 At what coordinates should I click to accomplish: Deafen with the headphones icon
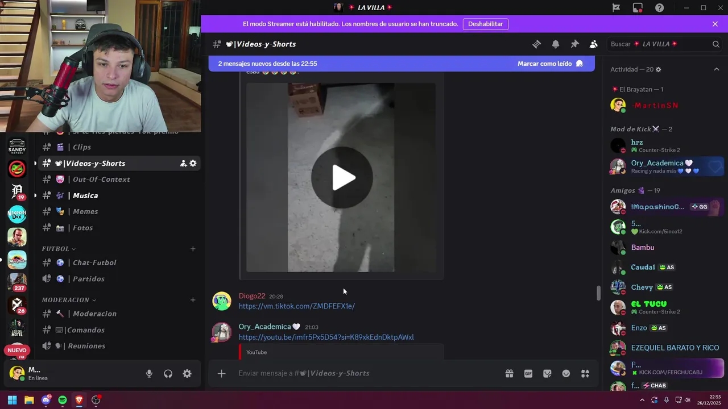pos(168,374)
